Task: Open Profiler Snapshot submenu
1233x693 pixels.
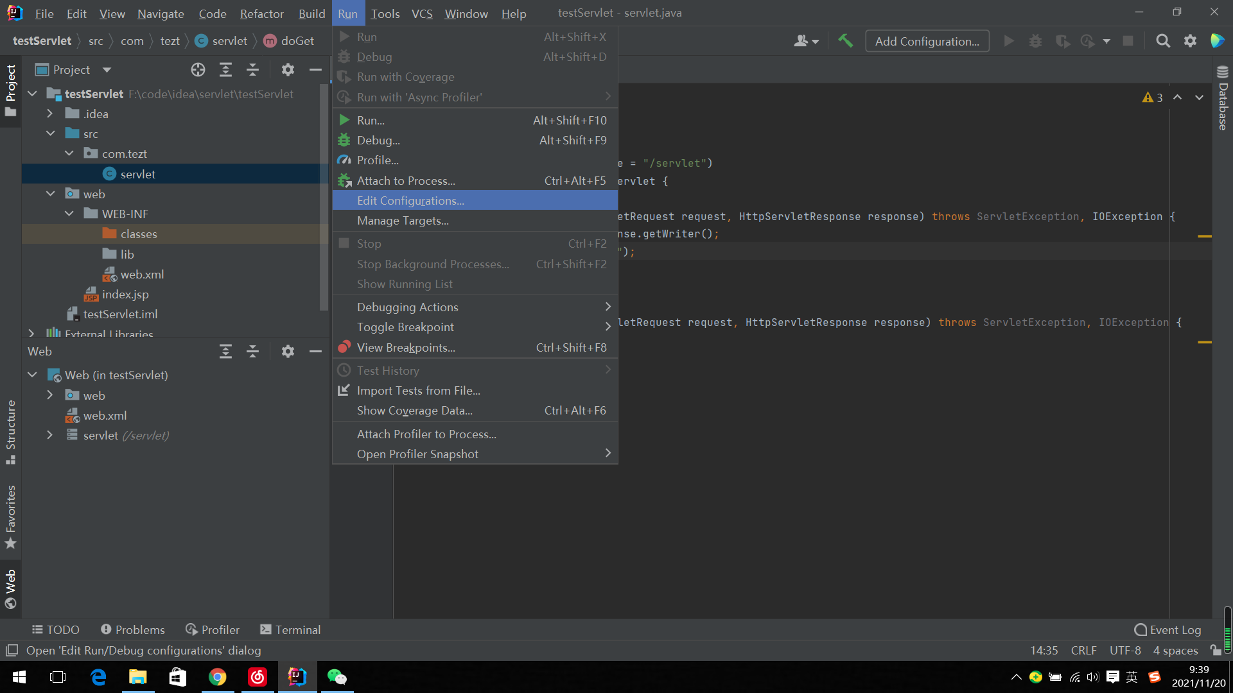Action: (x=475, y=454)
